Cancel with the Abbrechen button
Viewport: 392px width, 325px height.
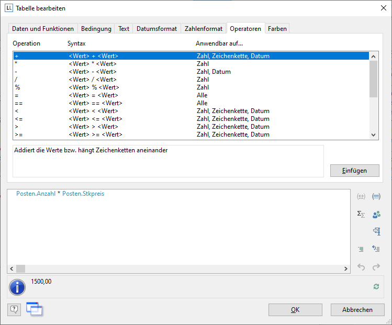(357, 310)
